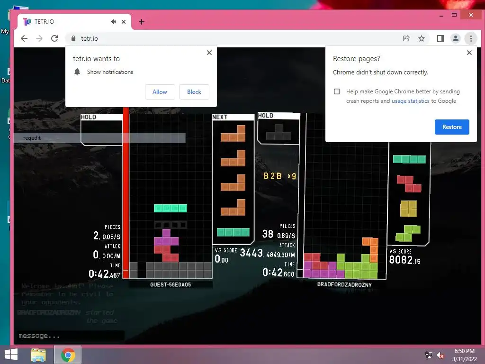Click the chat message input field
The image size is (485, 364).
[x=71, y=336]
